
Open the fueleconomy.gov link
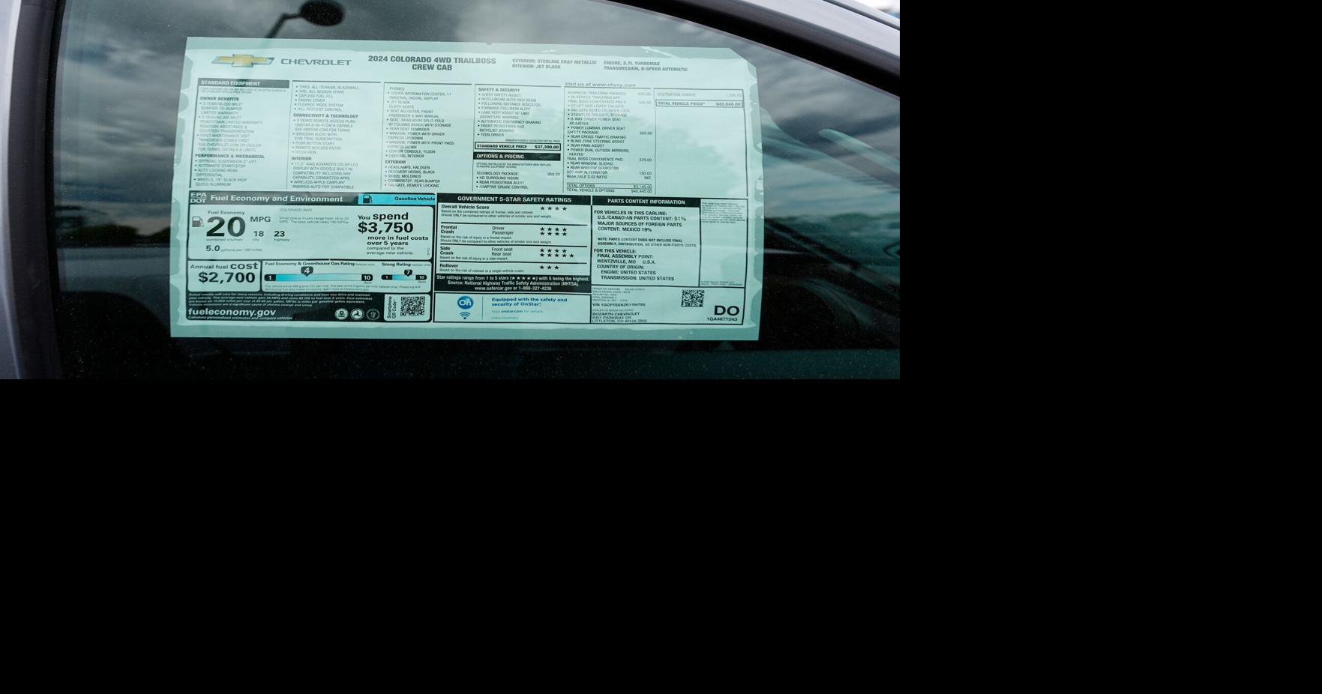(x=232, y=313)
